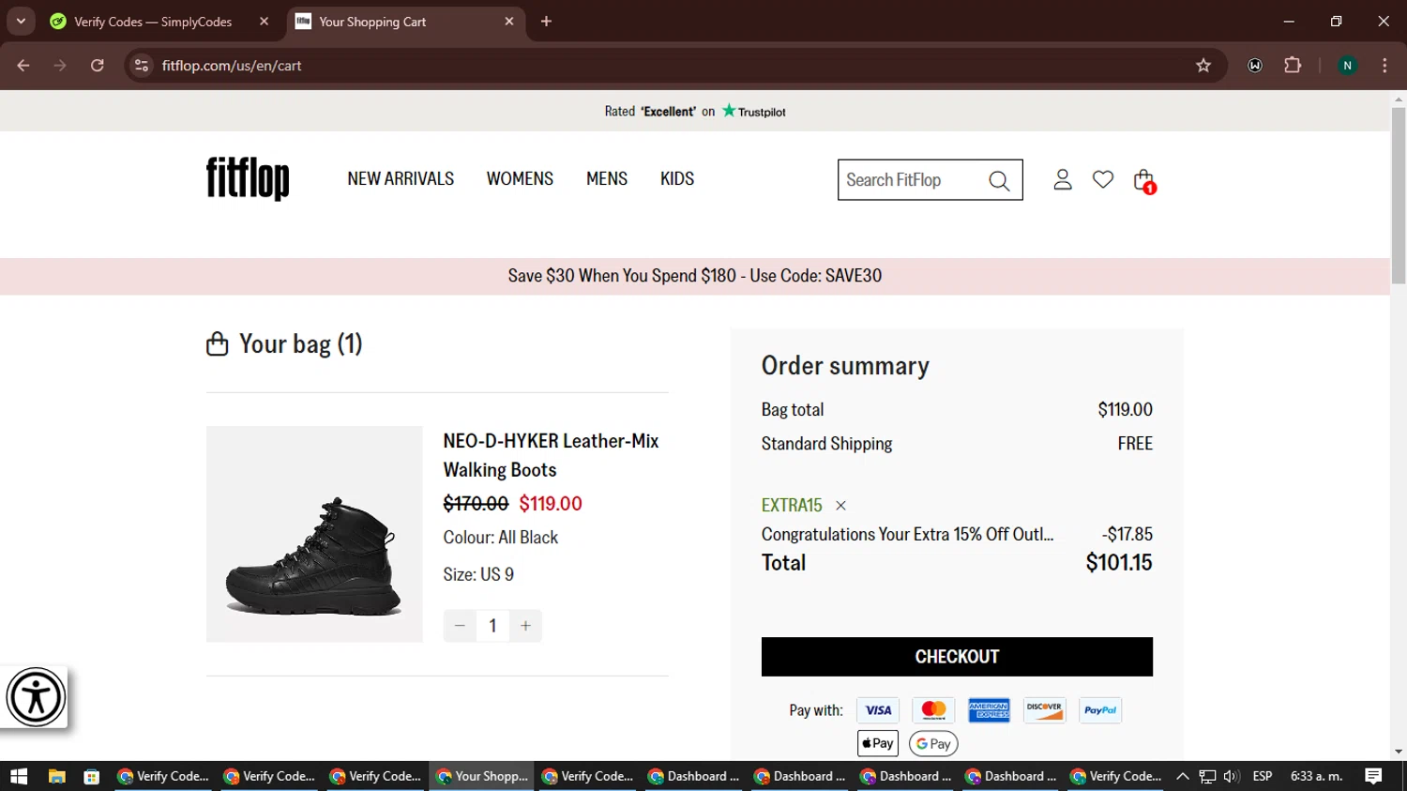Viewport: 1407px width, 791px height.
Task: Open File Explorer from taskbar
Action: pos(56,776)
